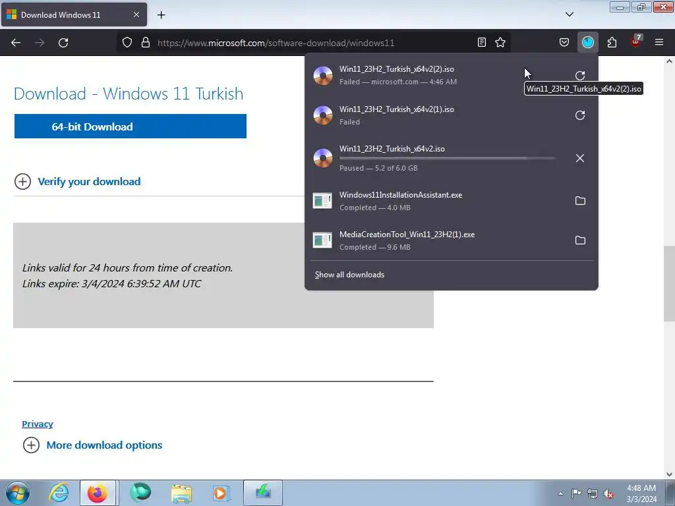Close the Firefox downloads panel button

[587, 42]
